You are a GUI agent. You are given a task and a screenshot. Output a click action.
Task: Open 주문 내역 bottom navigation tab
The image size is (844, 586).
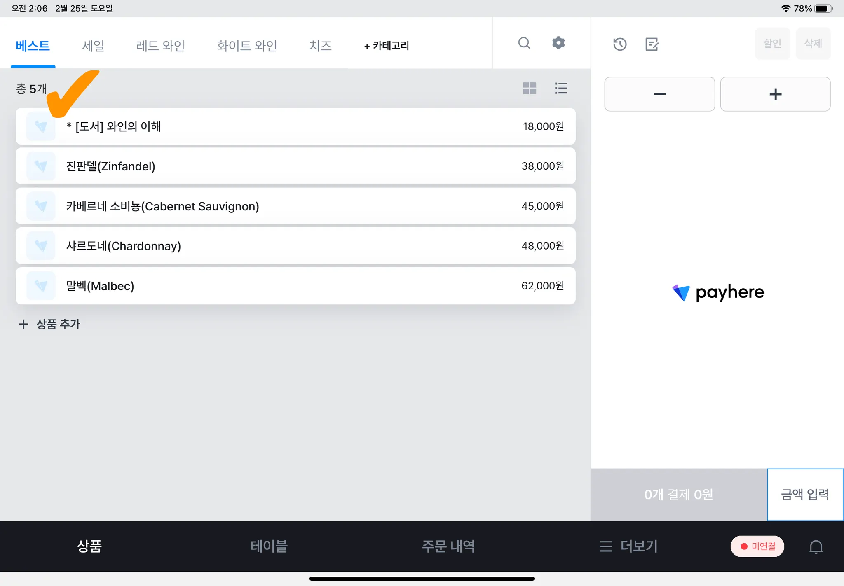pyautogui.click(x=448, y=546)
